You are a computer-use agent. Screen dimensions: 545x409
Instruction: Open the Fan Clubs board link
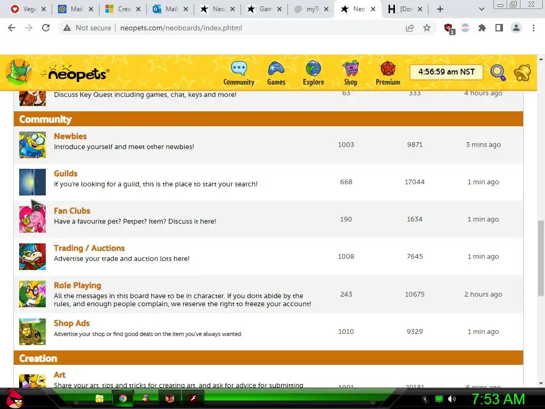point(72,211)
